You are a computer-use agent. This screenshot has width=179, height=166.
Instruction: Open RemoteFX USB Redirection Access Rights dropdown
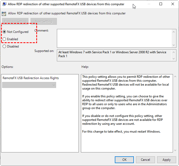click(29, 85)
